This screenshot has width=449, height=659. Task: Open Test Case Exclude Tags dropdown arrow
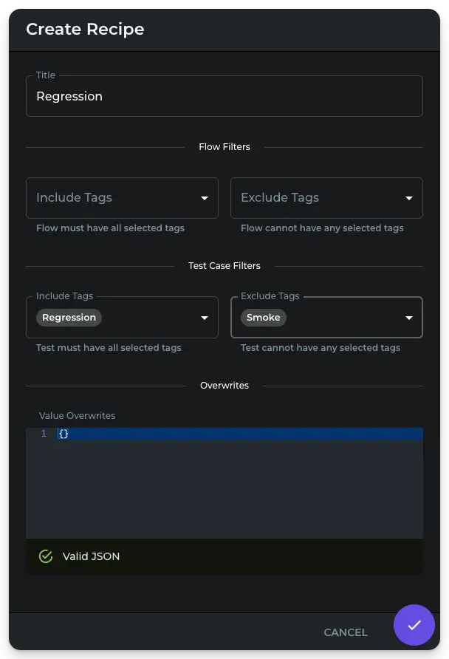click(x=409, y=318)
